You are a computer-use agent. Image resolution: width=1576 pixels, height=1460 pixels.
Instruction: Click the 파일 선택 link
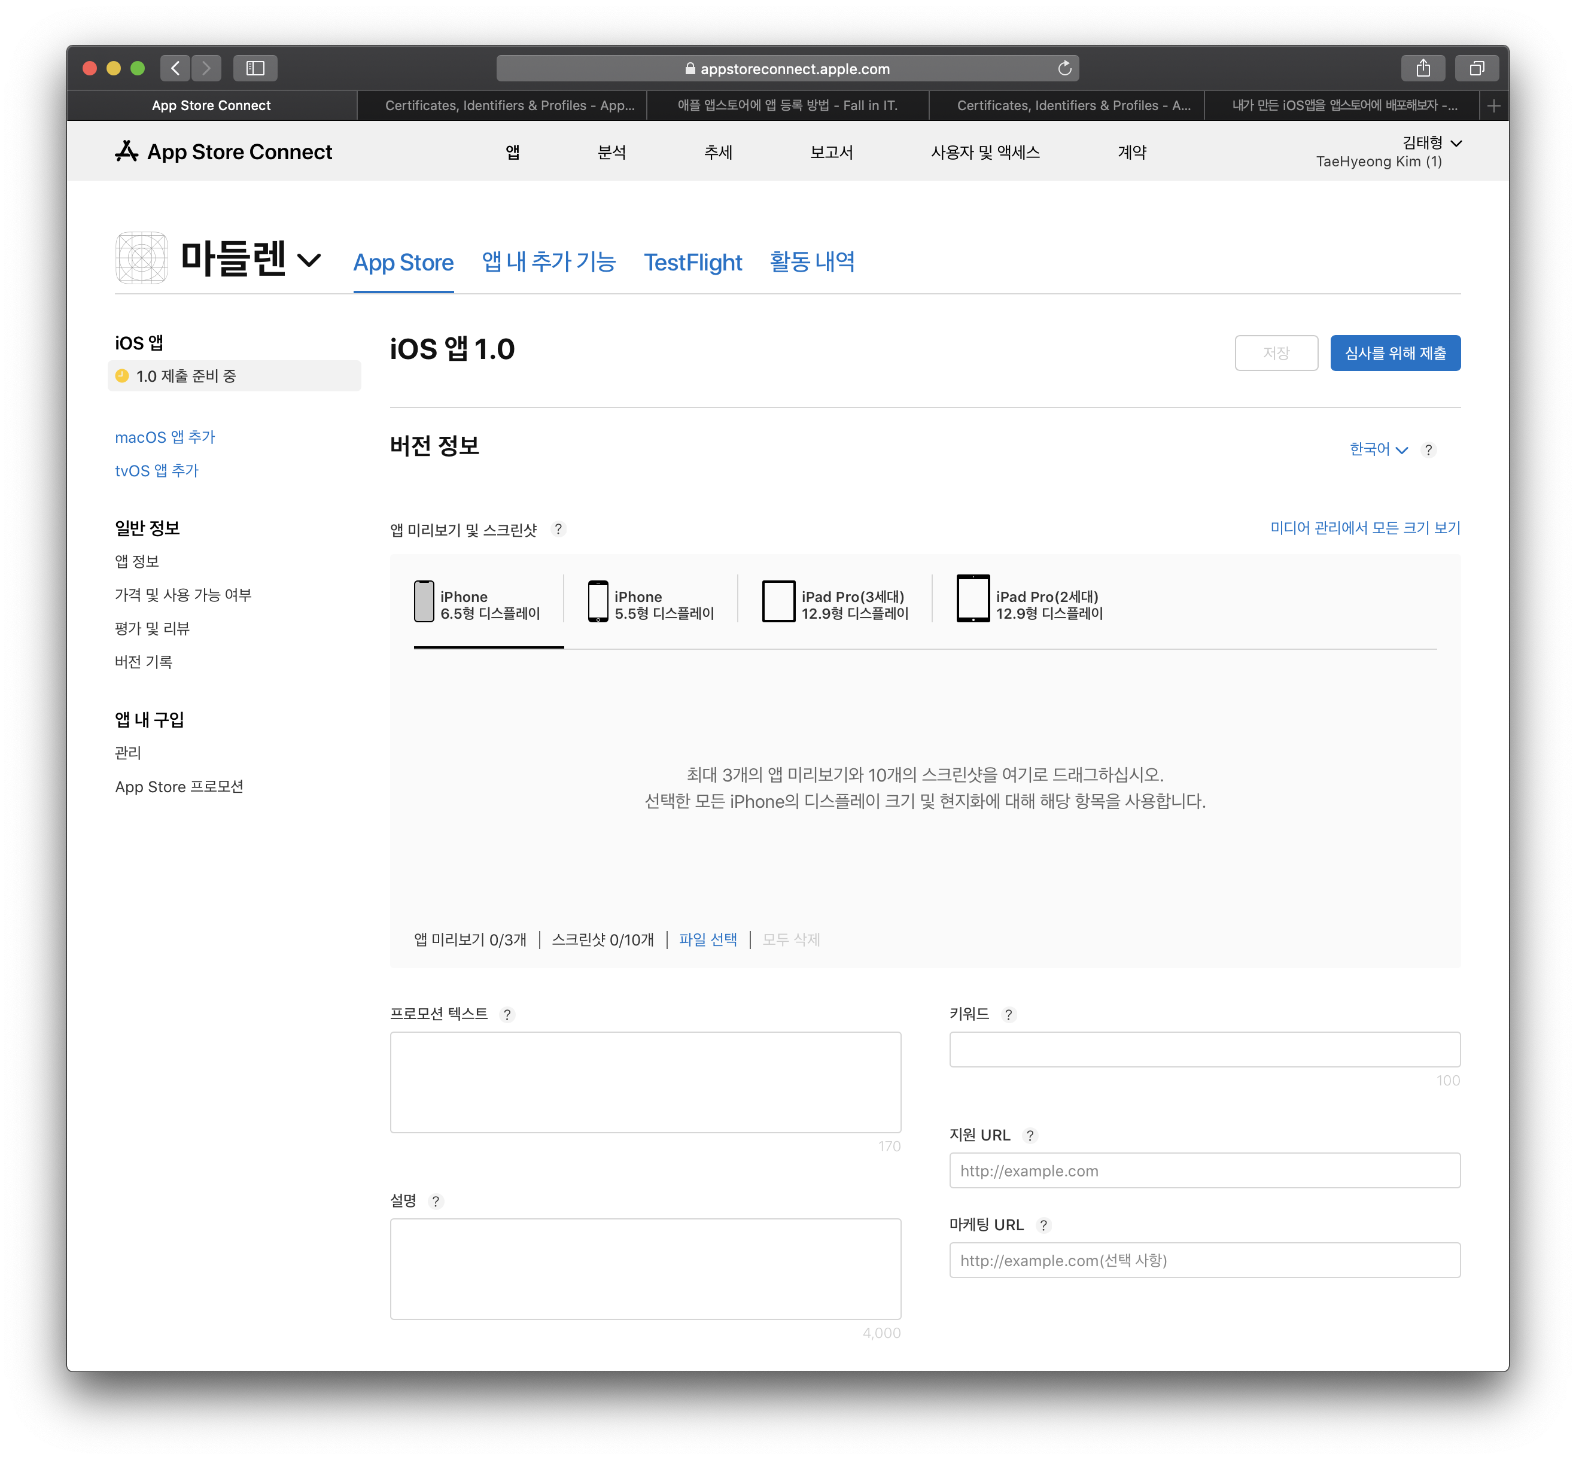point(707,939)
